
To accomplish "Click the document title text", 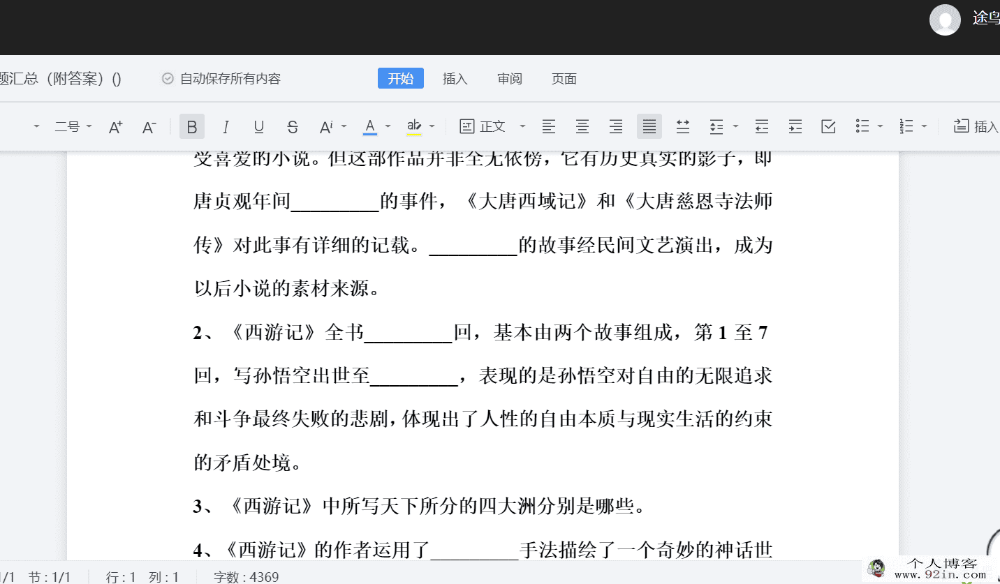I will [x=61, y=79].
